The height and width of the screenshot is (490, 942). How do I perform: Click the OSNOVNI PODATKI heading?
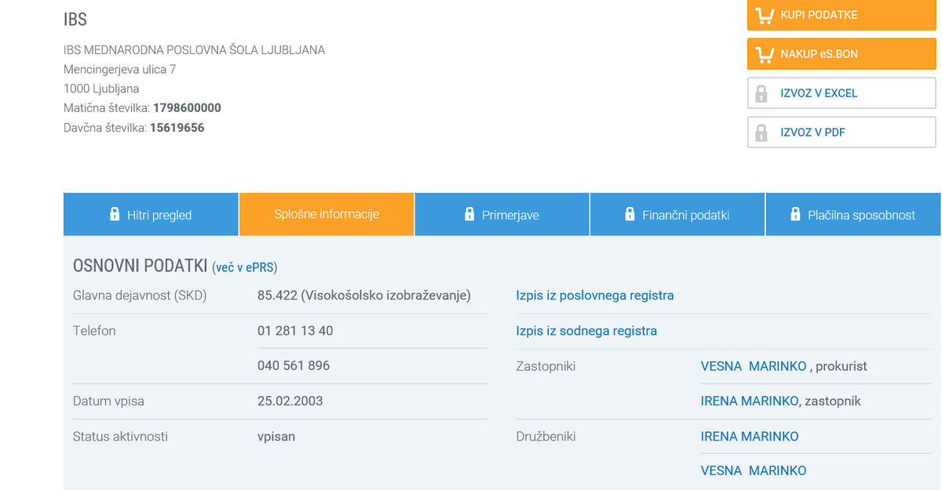[140, 265]
